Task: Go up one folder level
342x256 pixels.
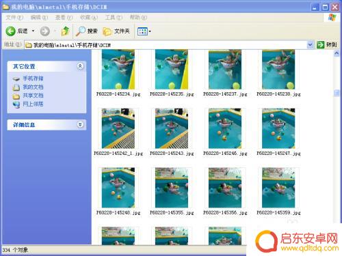Action: click(66, 31)
